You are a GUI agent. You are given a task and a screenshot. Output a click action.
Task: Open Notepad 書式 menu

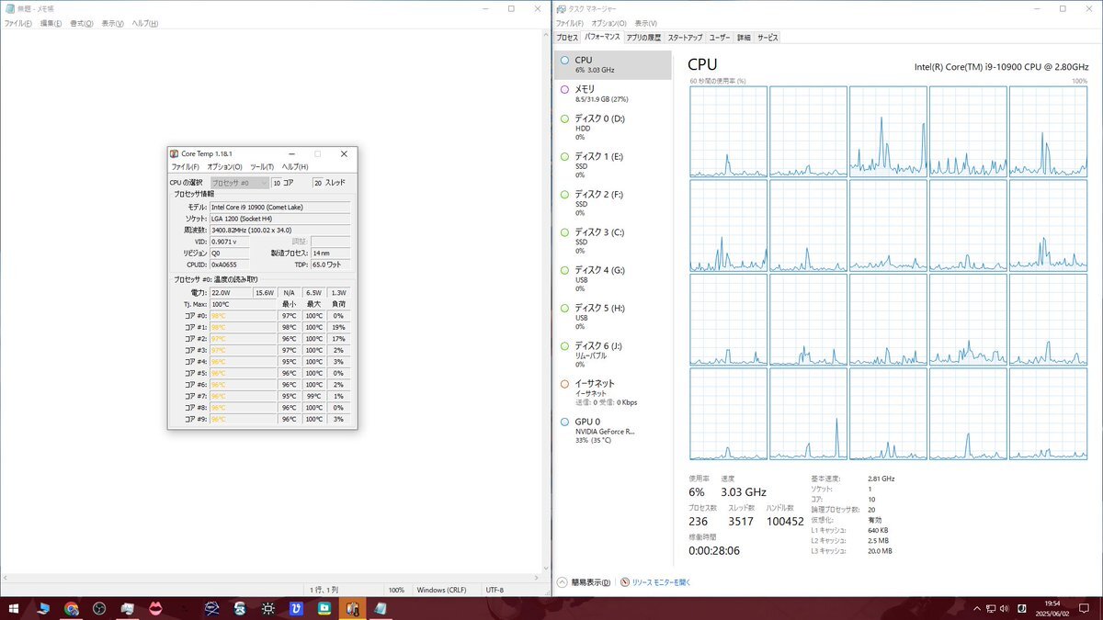[x=81, y=23]
